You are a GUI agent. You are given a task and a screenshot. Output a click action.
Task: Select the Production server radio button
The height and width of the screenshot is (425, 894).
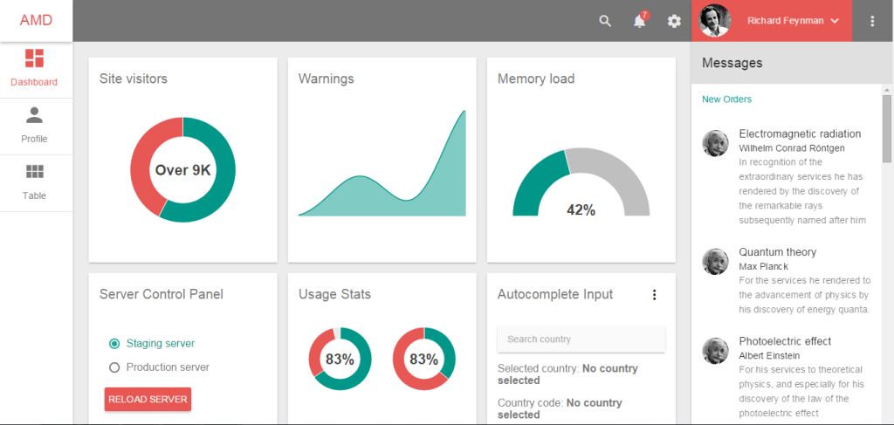(114, 367)
